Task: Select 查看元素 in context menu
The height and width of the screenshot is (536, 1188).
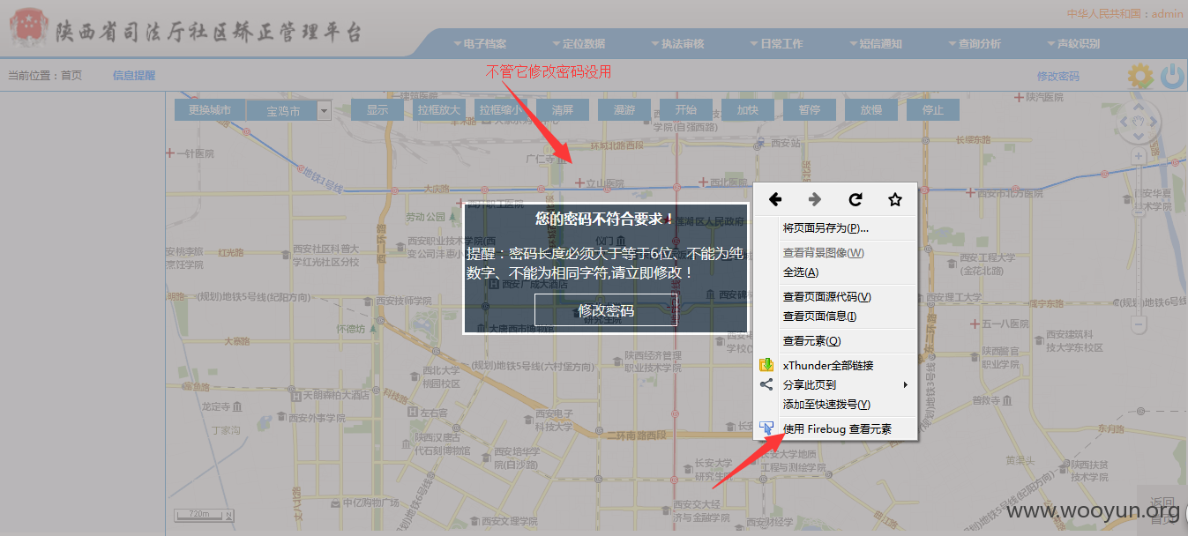Action: tap(835, 341)
